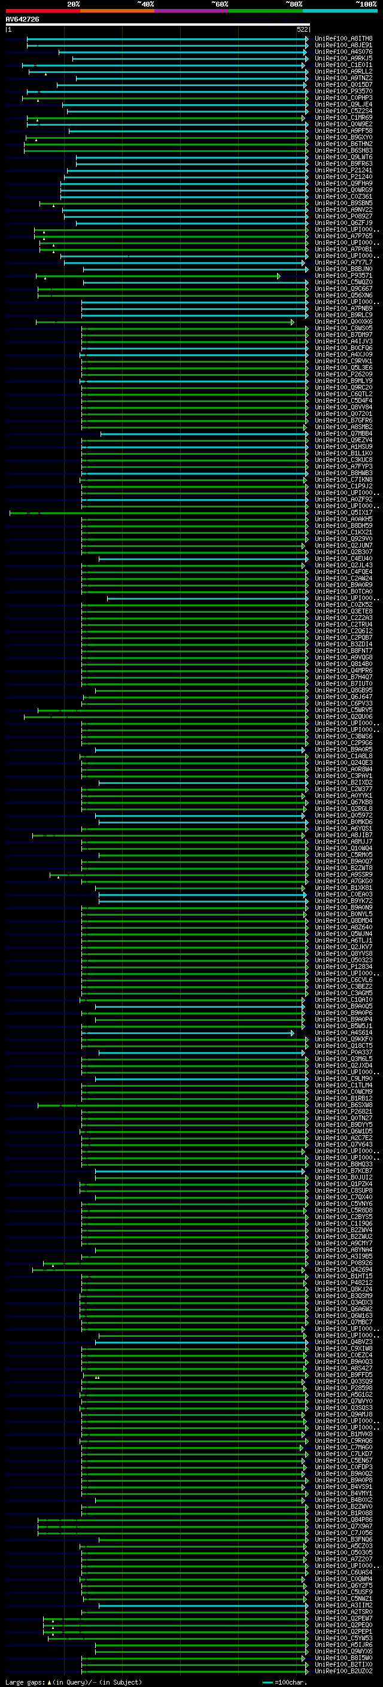Select hit label UniRef100_Q2QU06
Image resolution: width=383 pixels, height=1687 pixels.
[x=344, y=716]
